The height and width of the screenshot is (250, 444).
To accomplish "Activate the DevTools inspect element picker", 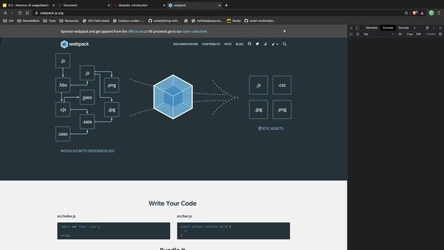I will click(x=351, y=28).
